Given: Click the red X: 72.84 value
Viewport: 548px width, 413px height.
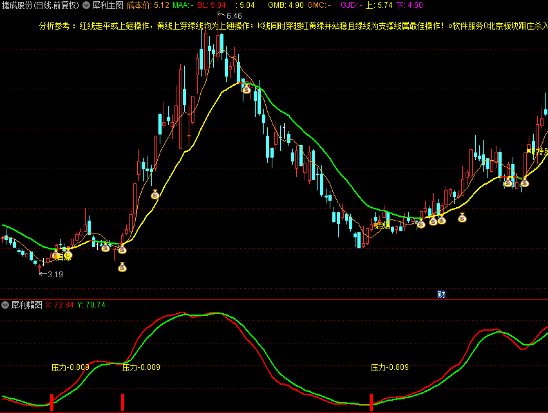Looking at the screenshot, I should 59,305.
